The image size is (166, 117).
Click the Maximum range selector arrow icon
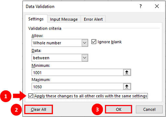(127, 87)
